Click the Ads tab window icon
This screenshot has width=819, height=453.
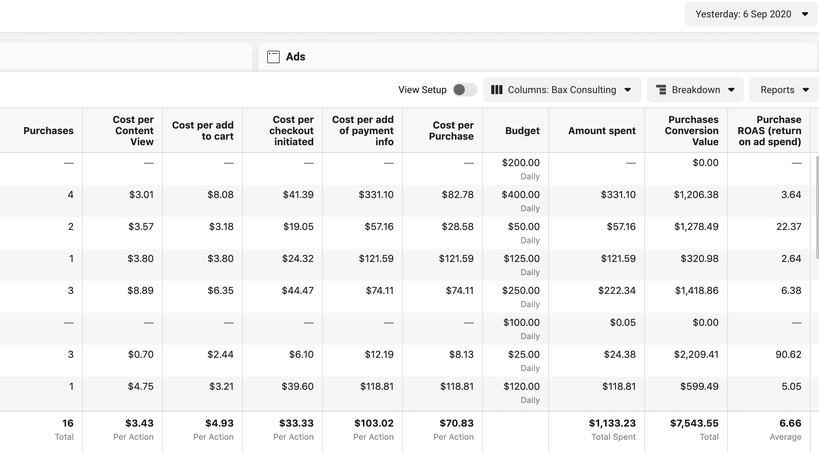pyautogui.click(x=273, y=57)
